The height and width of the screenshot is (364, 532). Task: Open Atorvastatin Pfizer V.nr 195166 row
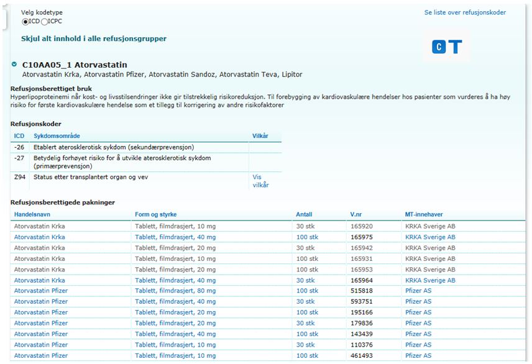click(x=41, y=312)
